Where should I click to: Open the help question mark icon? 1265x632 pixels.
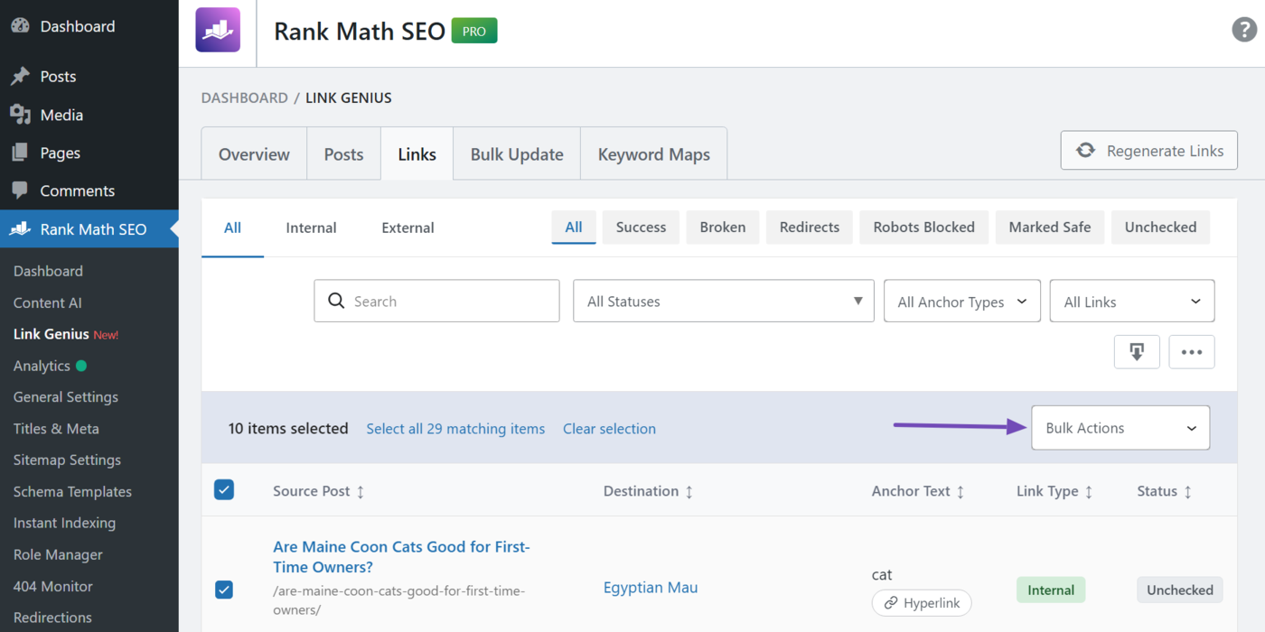point(1244,30)
